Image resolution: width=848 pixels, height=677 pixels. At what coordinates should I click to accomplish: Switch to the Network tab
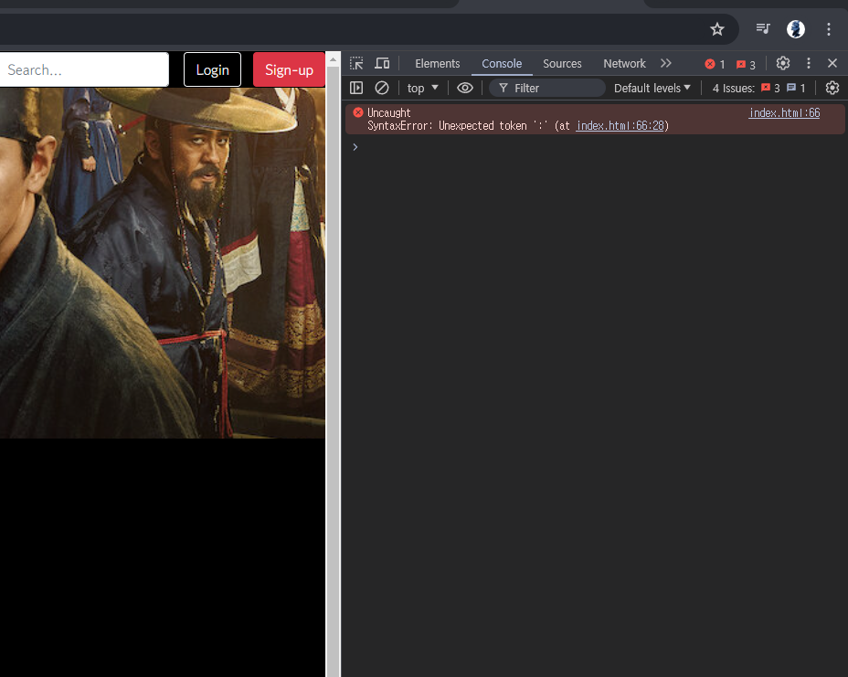tap(625, 64)
